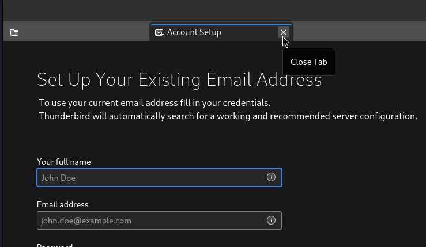
Task: Focus the Your full name input
Action: (x=150, y=177)
